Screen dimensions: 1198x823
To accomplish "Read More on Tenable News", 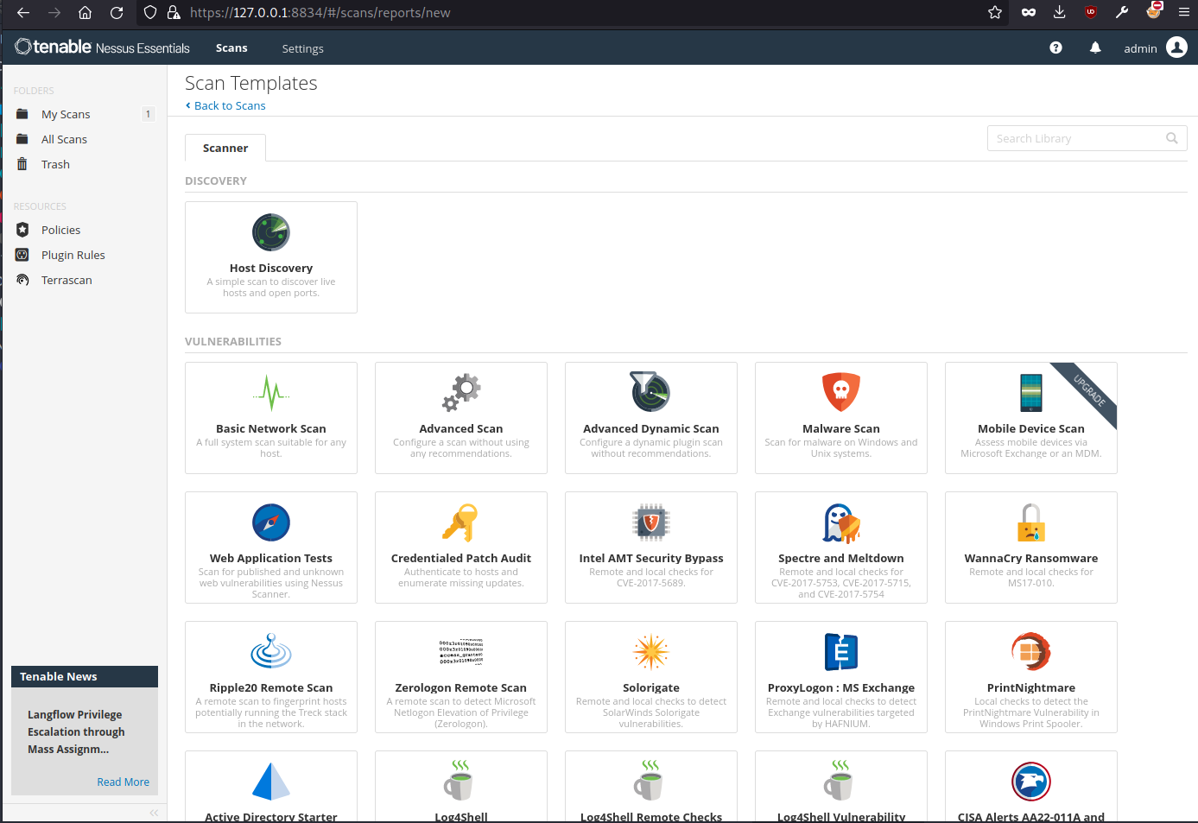I will (123, 782).
